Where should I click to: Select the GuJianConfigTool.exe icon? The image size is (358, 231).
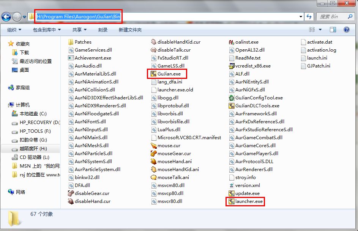click(x=232, y=98)
